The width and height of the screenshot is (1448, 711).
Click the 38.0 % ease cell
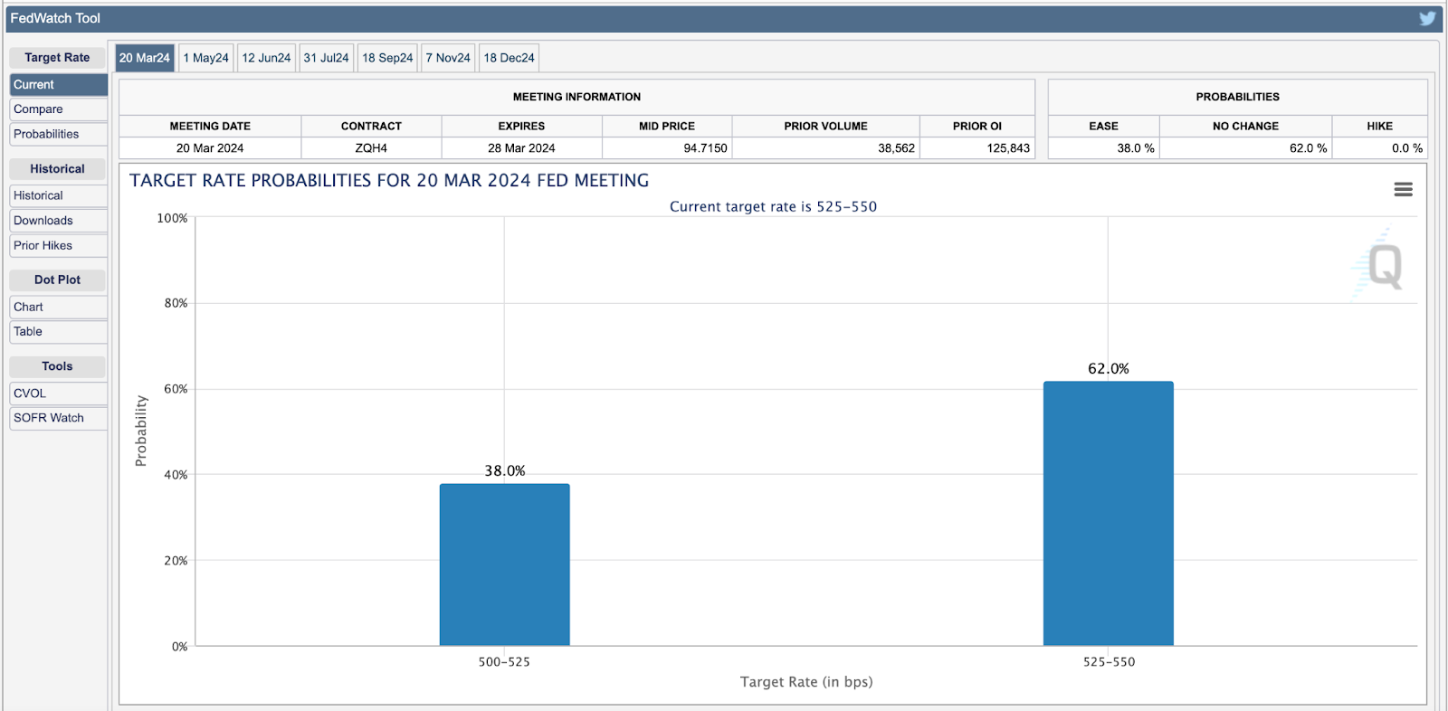1103,148
